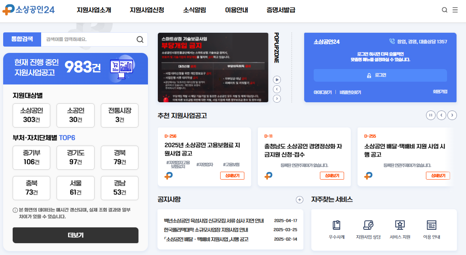The image size is (466, 255).
Task: Click the monitor chart icon beside 983건
Action: coord(121,69)
